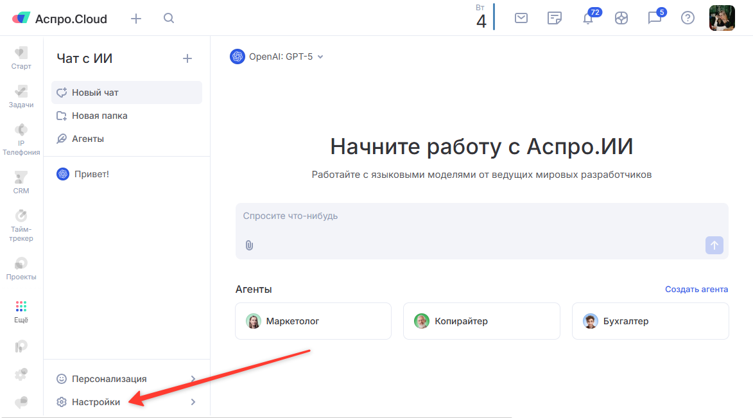Click the OpenAI model logo icon
This screenshot has height=418, width=753.
238,57
